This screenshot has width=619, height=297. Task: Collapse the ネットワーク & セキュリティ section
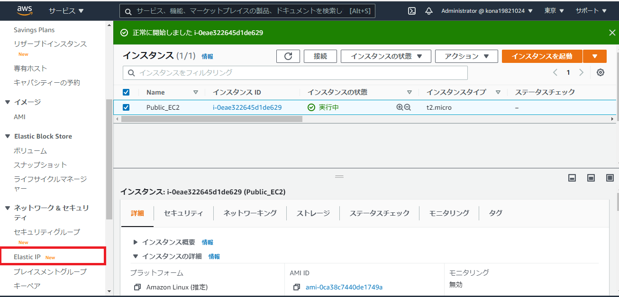8,208
